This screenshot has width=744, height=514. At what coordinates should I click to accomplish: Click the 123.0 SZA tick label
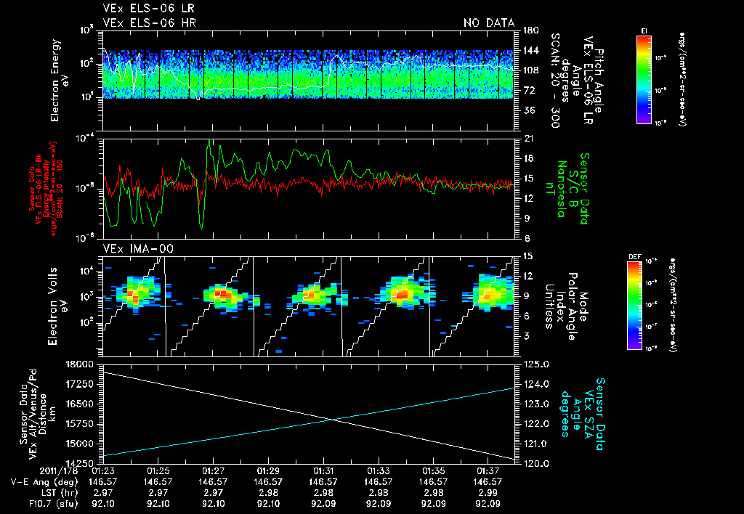pyautogui.click(x=535, y=404)
